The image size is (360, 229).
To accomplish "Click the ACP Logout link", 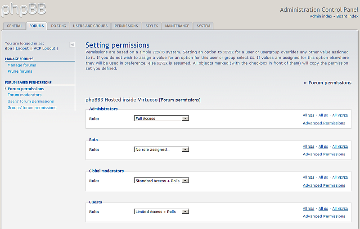I will (45, 48).
